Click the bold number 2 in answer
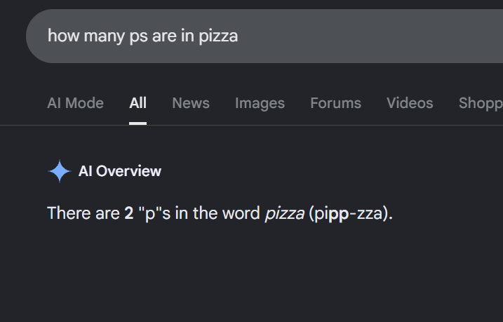This screenshot has height=322, width=503. point(129,213)
